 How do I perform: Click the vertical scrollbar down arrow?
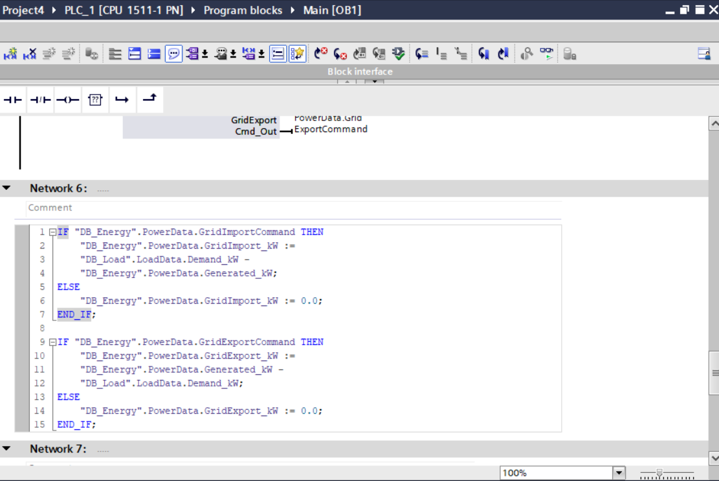pos(714,457)
